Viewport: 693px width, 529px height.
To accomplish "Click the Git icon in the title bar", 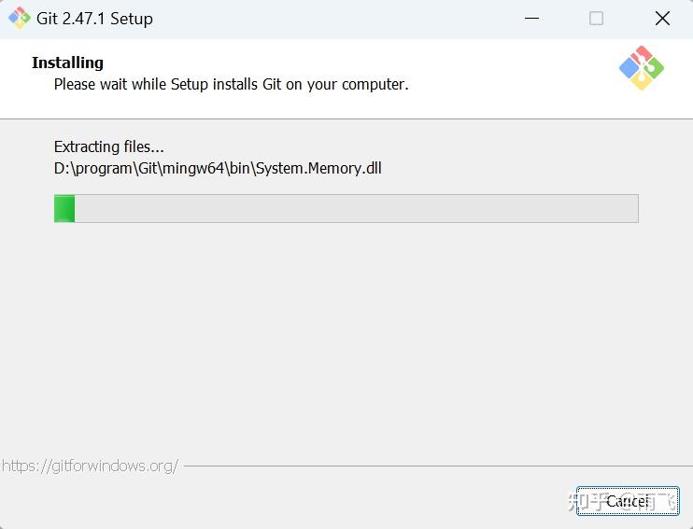I will coord(19,18).
